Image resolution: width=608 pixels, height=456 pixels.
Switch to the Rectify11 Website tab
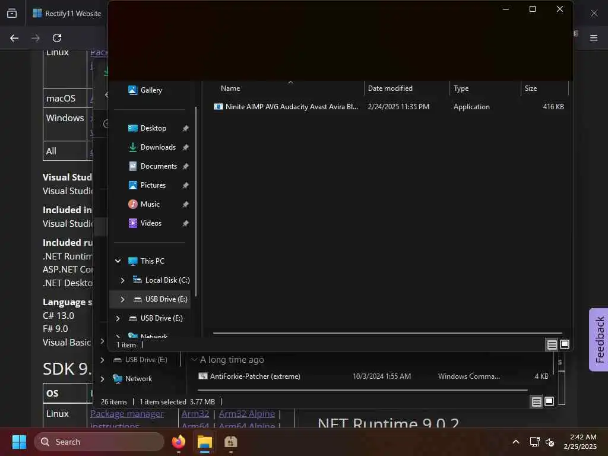[x=67, y=13]
